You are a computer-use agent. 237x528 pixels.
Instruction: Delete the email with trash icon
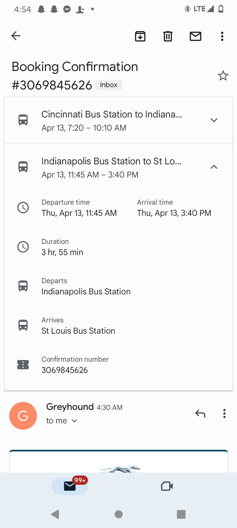[x=168, y=36]
